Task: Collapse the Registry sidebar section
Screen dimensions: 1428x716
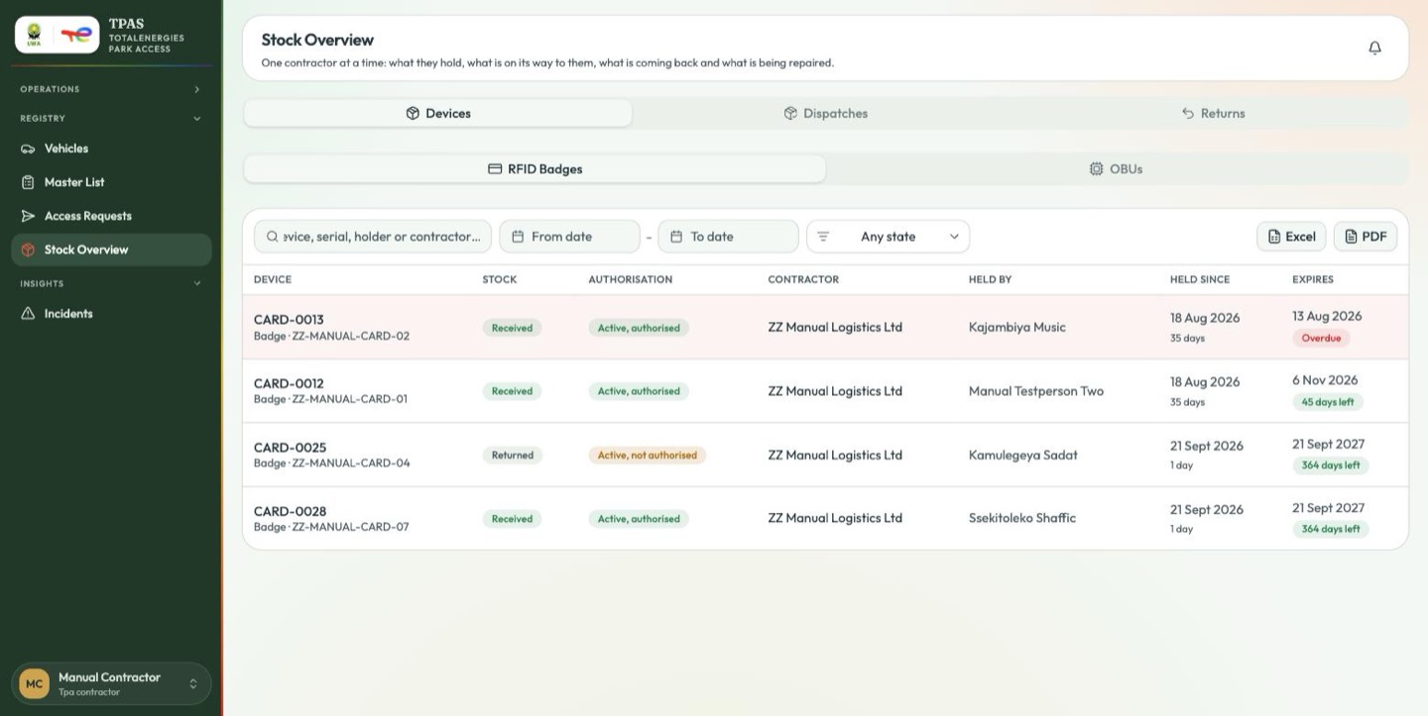Action: click(x=111, y=118)
